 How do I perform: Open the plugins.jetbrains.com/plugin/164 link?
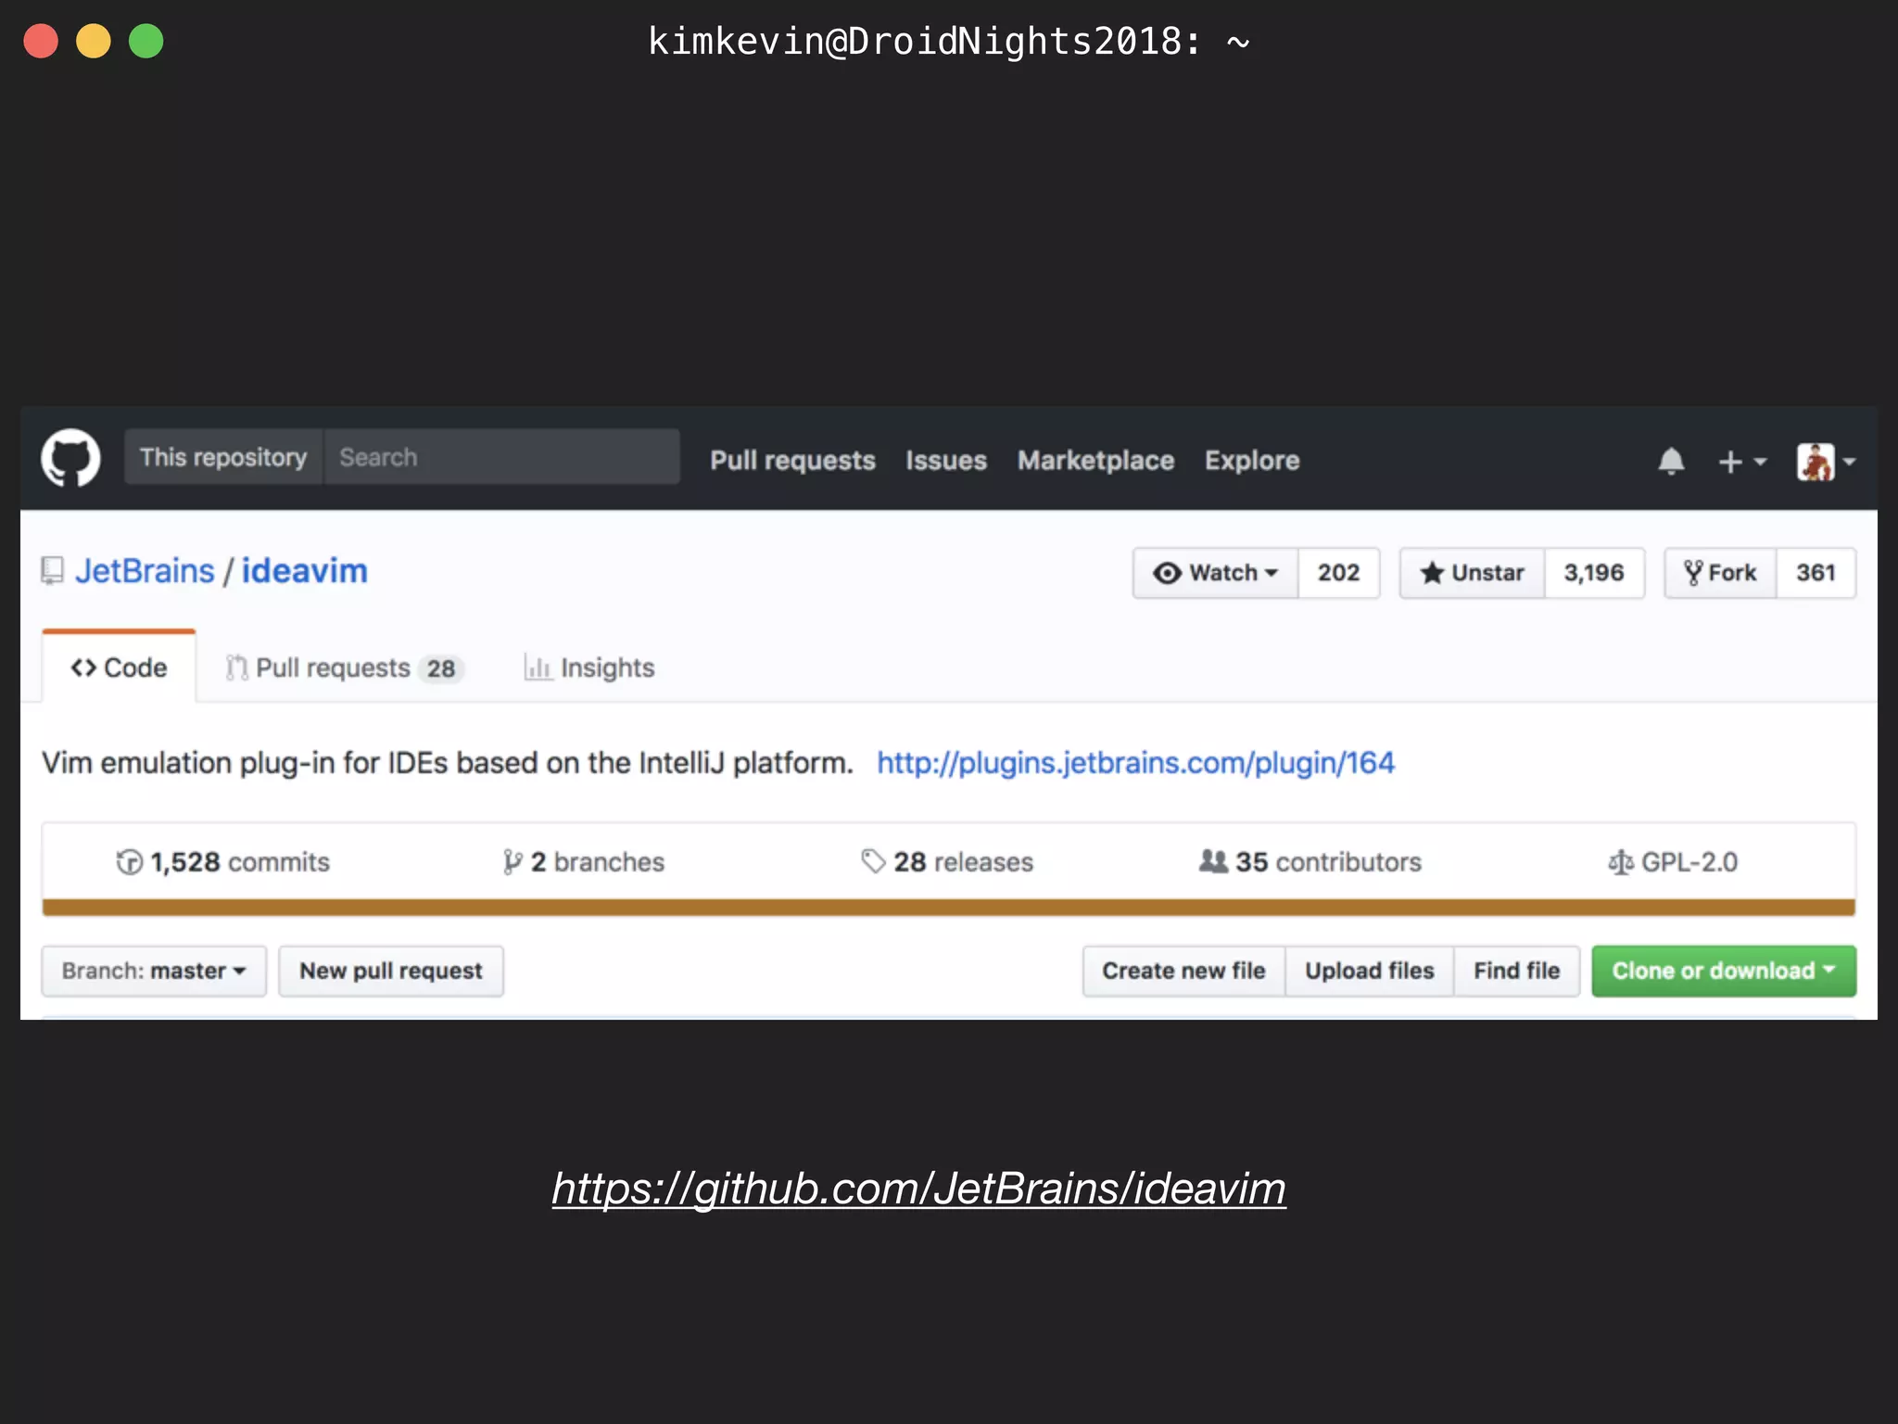pos(1135,763)
